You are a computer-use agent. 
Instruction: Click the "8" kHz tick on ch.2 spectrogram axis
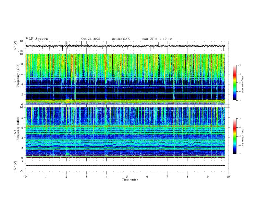pos(23,118)
